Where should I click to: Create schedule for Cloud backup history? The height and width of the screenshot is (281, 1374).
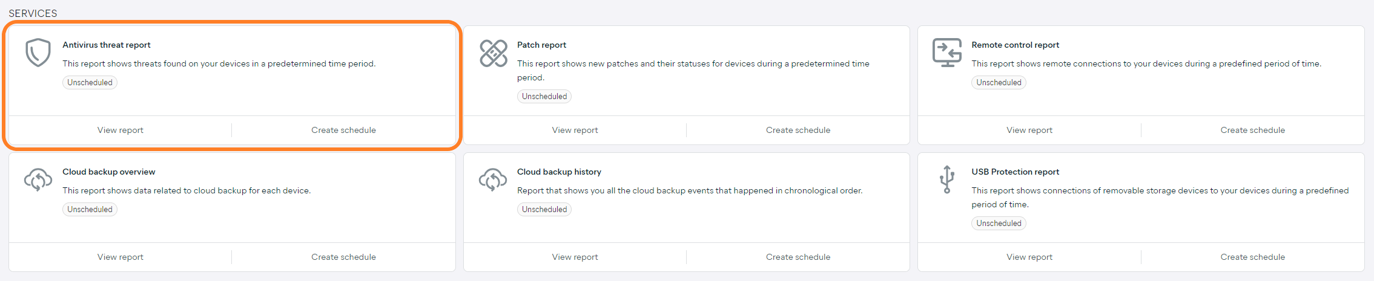(798, 257)
